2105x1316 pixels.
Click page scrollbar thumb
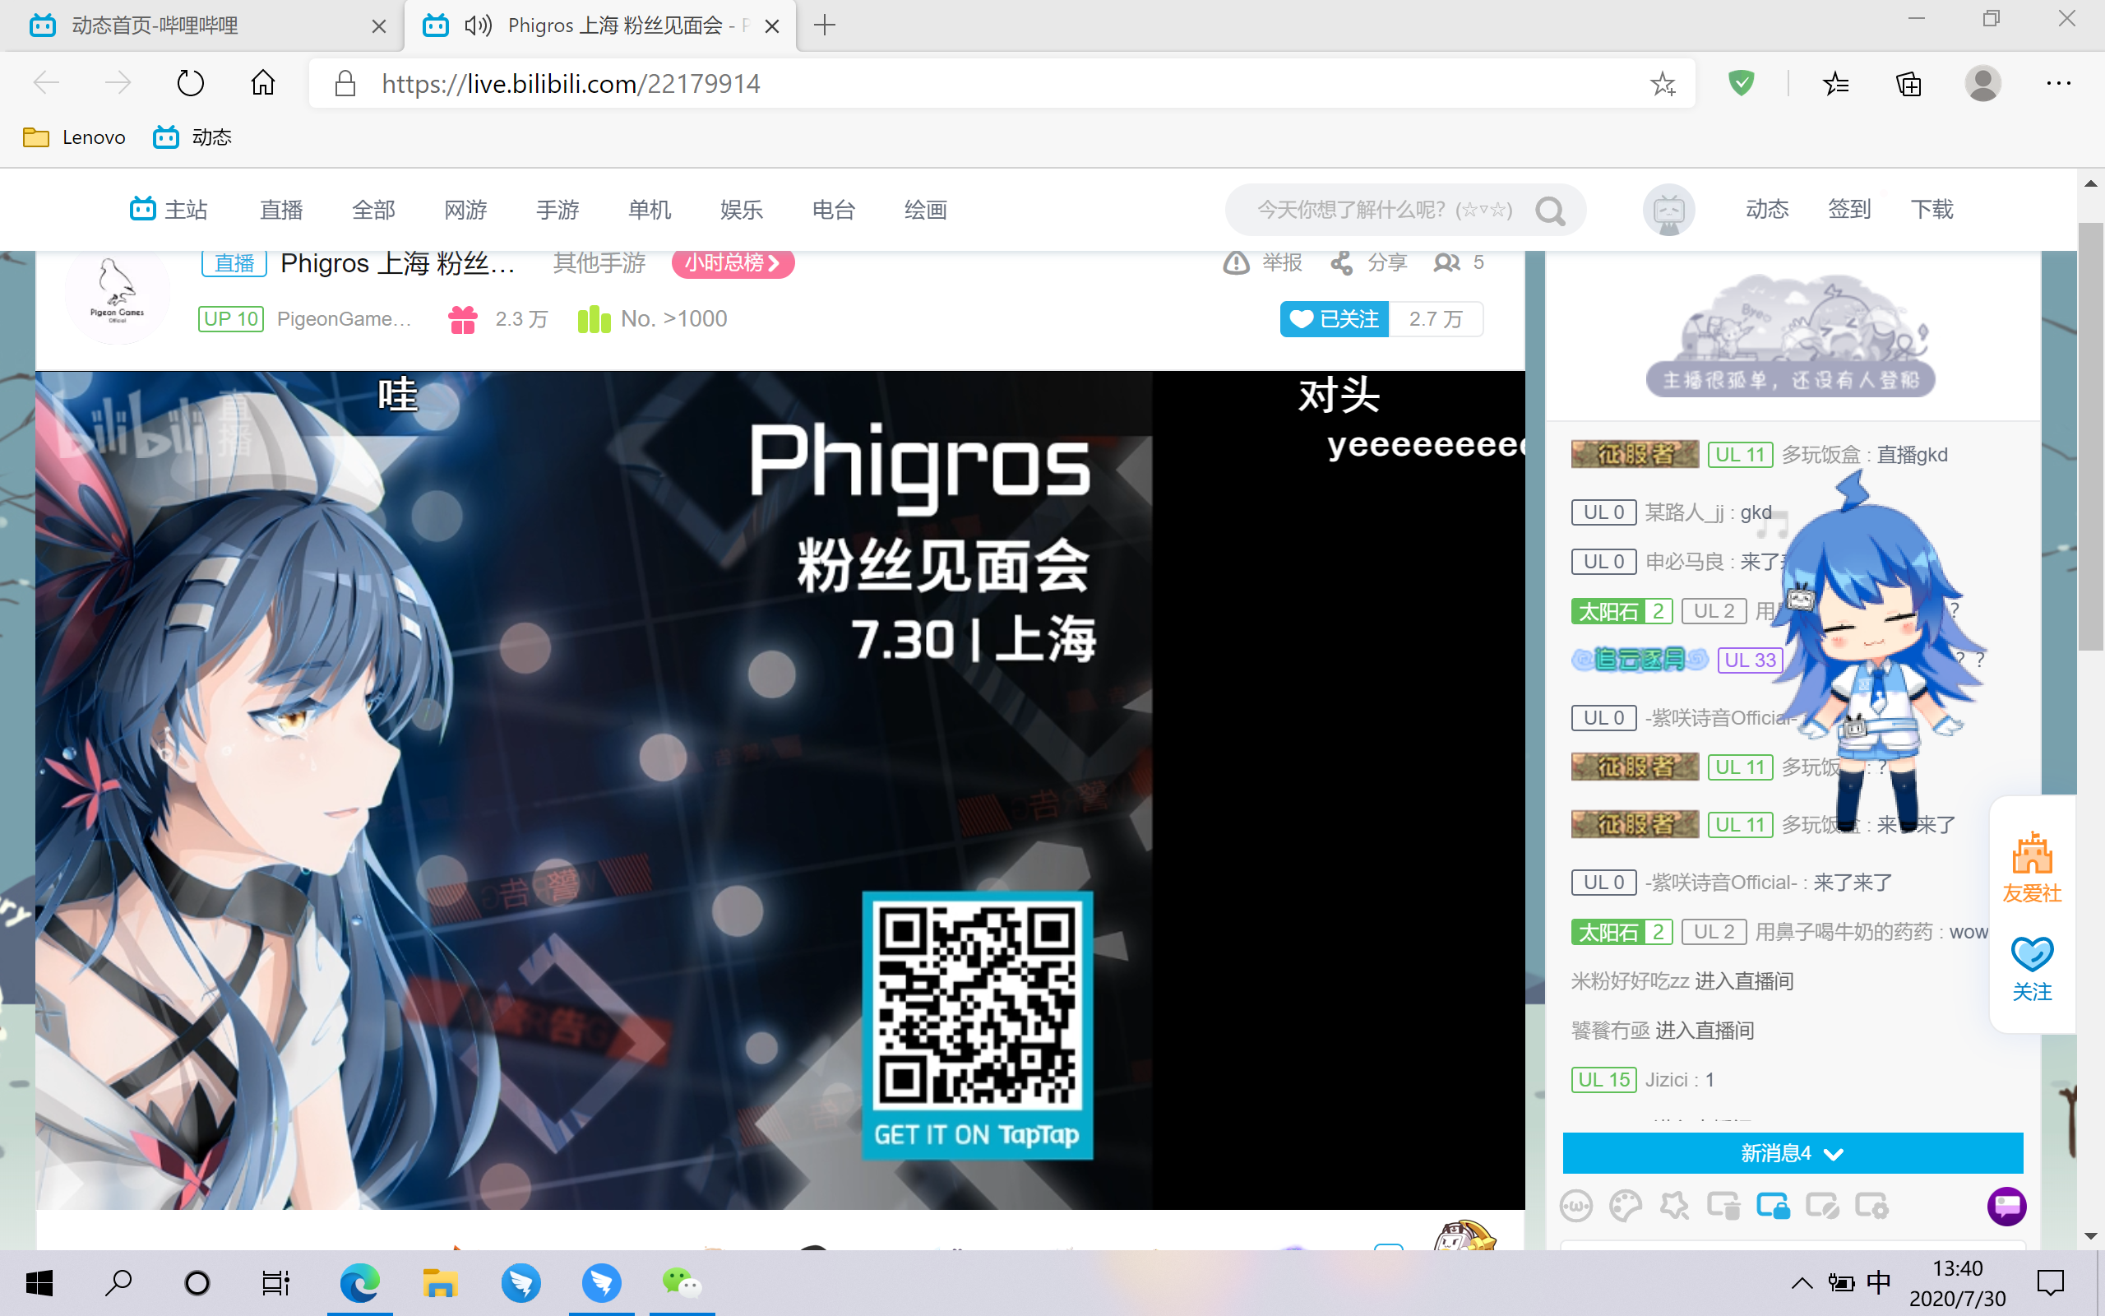(x=2090, y=437)
